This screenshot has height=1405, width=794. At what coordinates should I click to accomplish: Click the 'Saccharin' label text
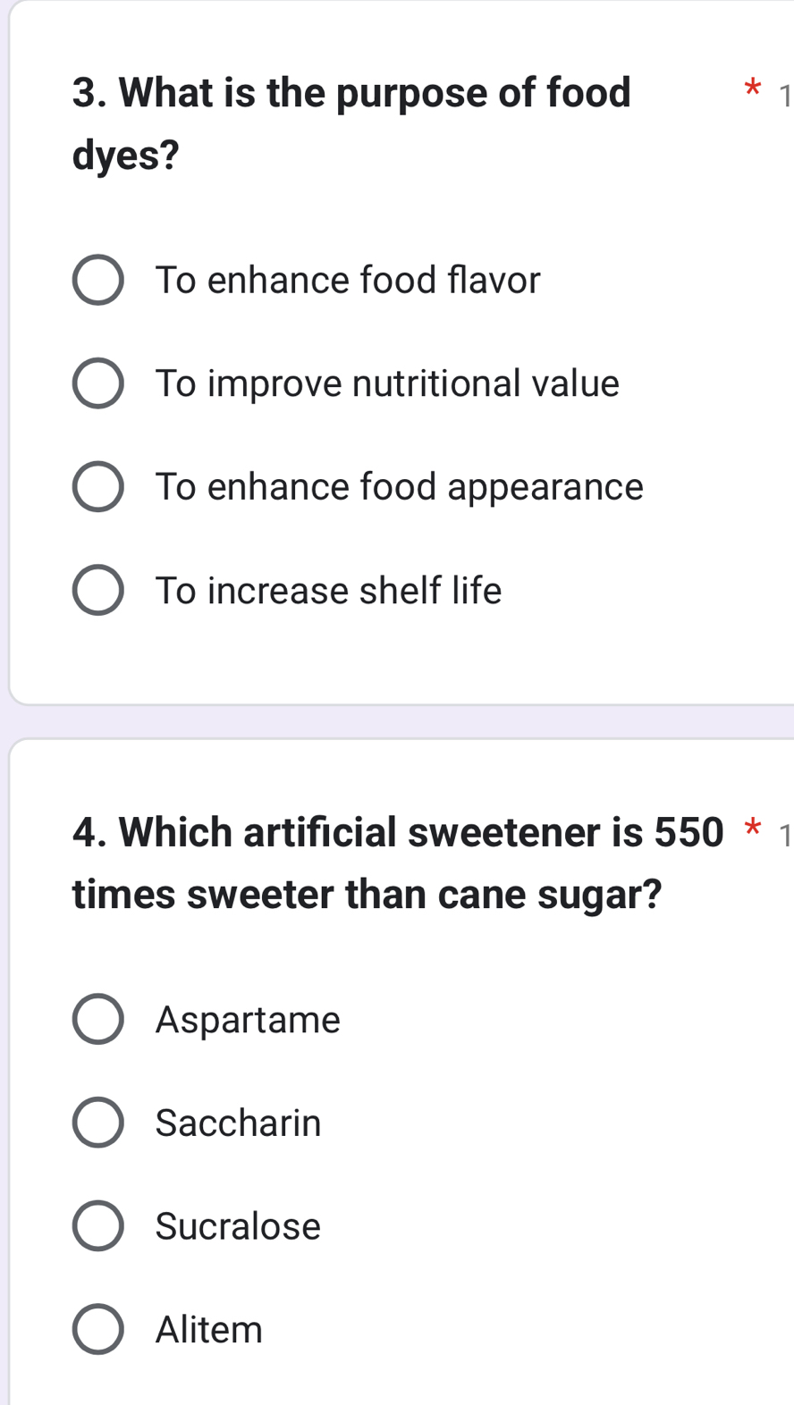[238, 1123]
